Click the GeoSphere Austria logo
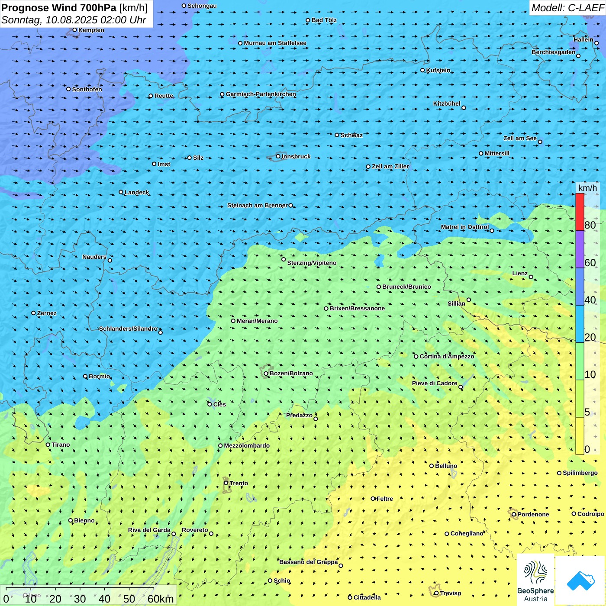 coord(535,580)
